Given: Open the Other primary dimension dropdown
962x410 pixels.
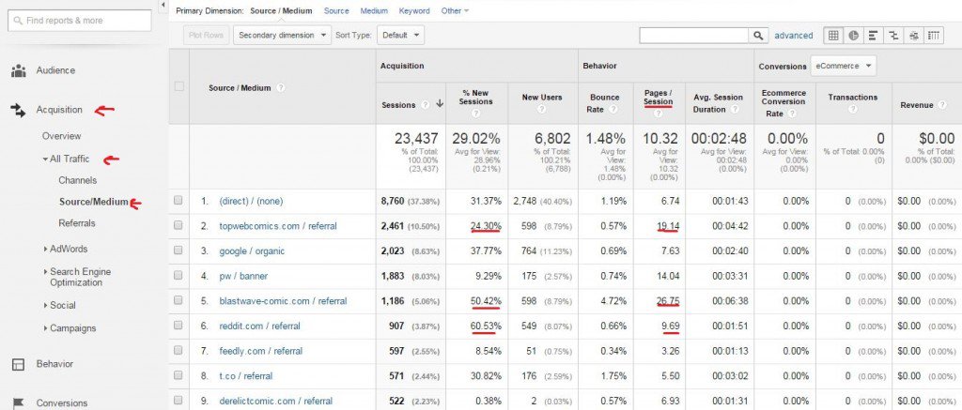Looking at the screenshot, I should tap(455, 11).
